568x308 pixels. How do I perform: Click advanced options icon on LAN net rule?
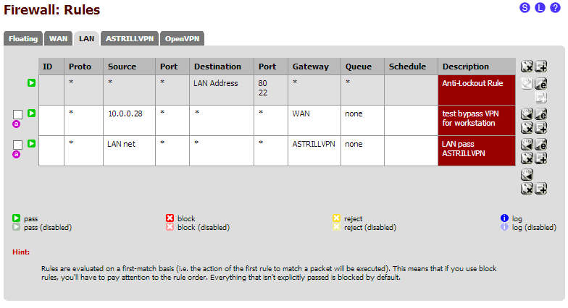[x=16, y=155]
